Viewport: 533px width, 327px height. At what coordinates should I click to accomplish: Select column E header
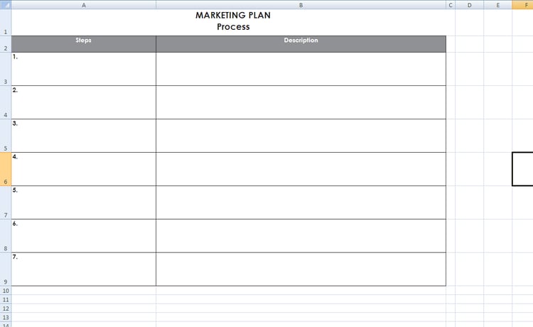[497, 4]
